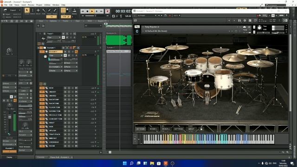
Task: Open the SETTINGS tab in Kontakt
Action: [179, 129]
